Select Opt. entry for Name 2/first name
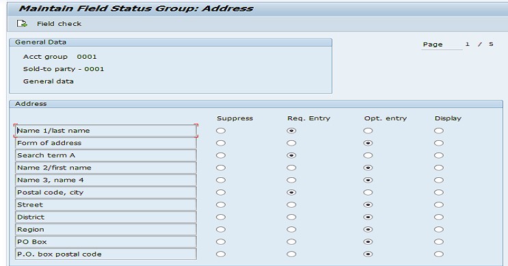The image size is (508, 266). (x=368, y=168)
